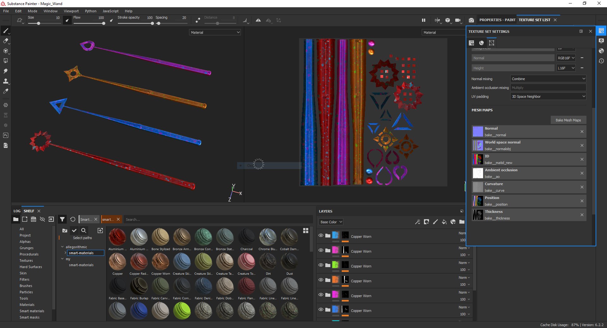Adjust the Flow slider handle
The height and width of the screenshot is (328, 607).
point(104,23)
